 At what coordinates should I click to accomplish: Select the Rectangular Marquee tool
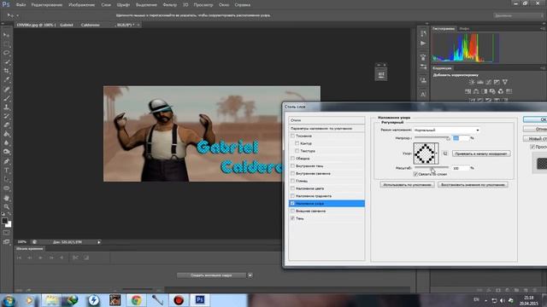(x=6, y=44)
